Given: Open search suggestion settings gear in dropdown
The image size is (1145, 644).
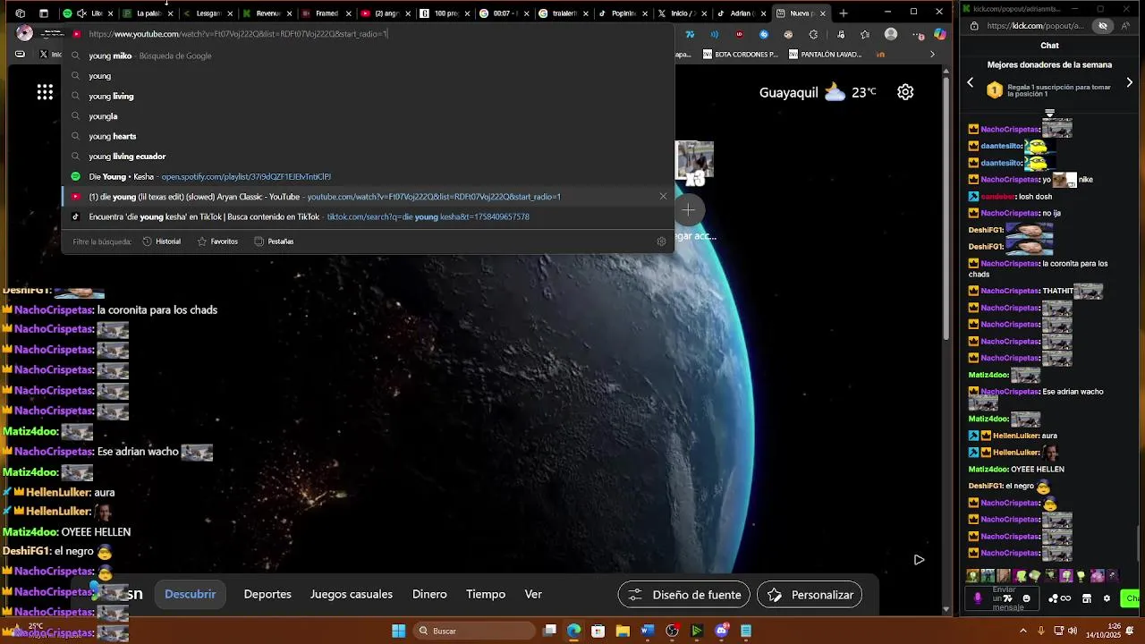Looking at the screenshot, I should pos(661,241).
